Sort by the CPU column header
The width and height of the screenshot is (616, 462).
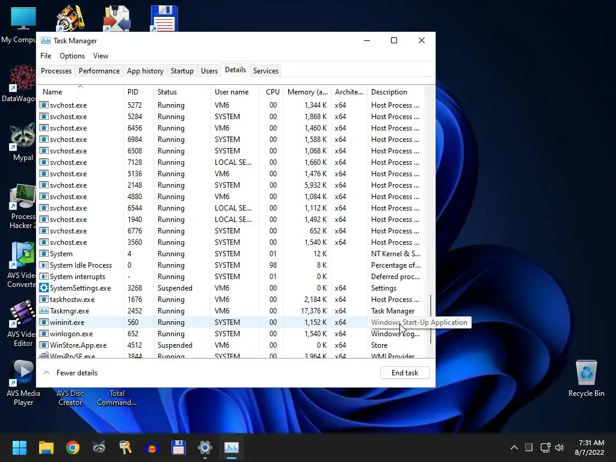point(271,91)
